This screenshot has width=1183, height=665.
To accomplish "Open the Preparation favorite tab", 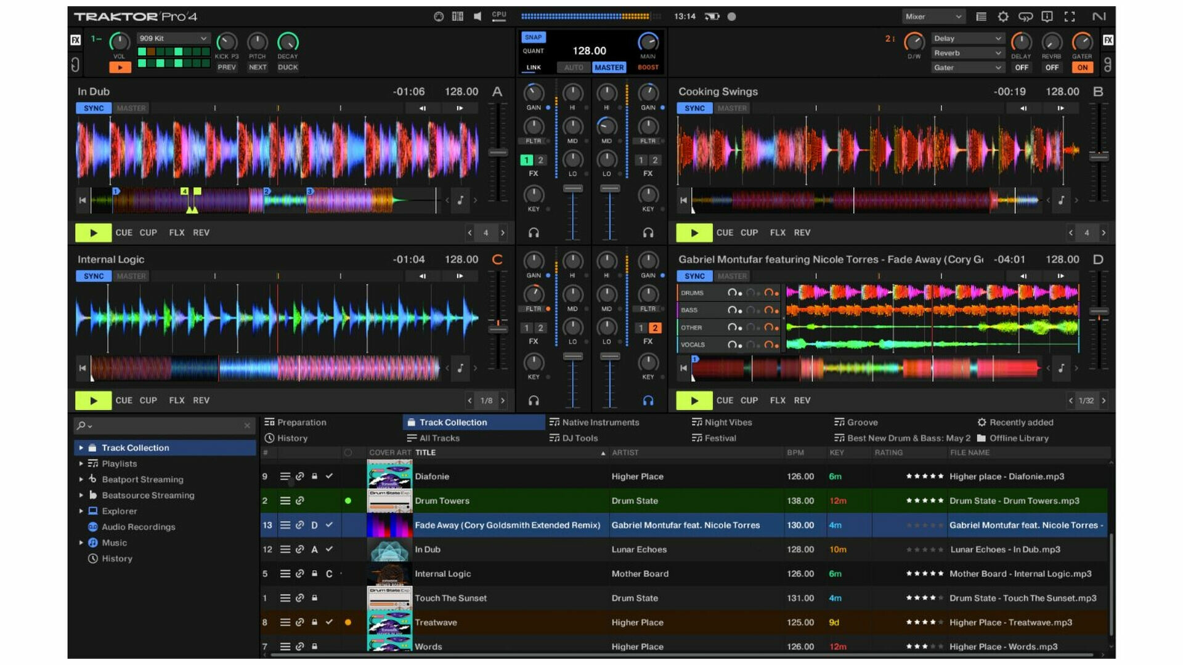I will pos(296,422).
